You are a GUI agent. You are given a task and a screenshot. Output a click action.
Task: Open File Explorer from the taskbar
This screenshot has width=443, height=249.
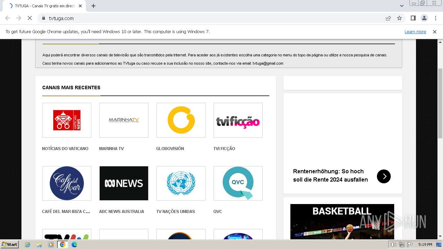pos(39,245)
